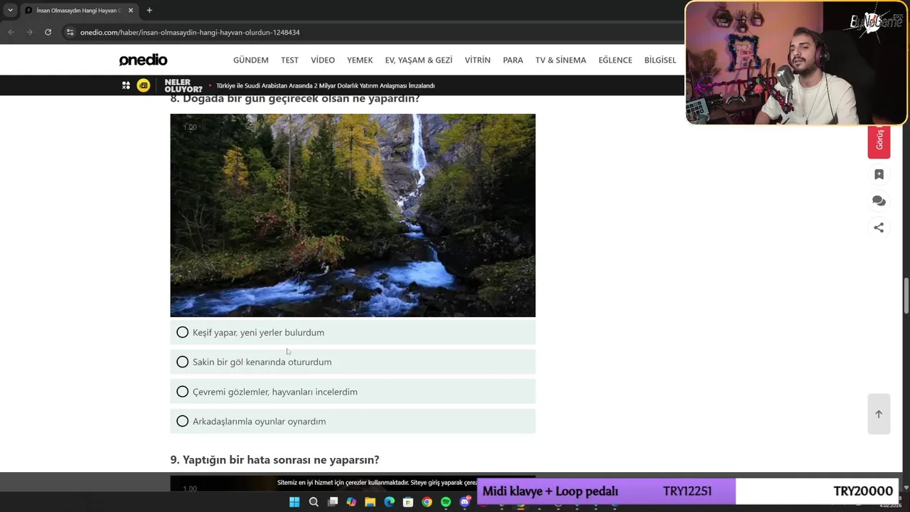Click the yellow news feed icon
This screenshot has width=910, height=512.
tap(144, 85)
